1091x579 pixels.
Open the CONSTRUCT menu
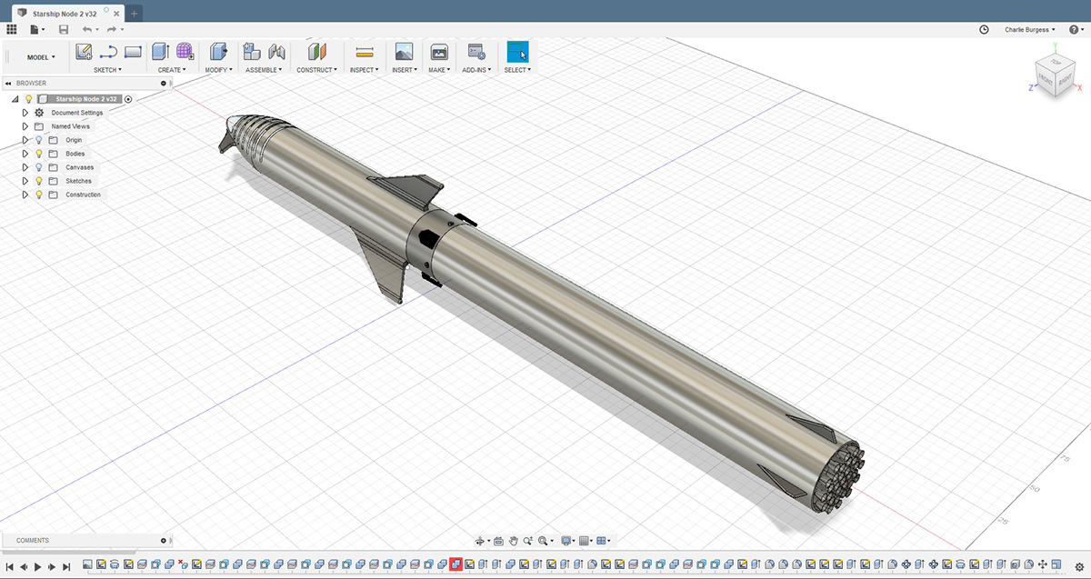316,70
